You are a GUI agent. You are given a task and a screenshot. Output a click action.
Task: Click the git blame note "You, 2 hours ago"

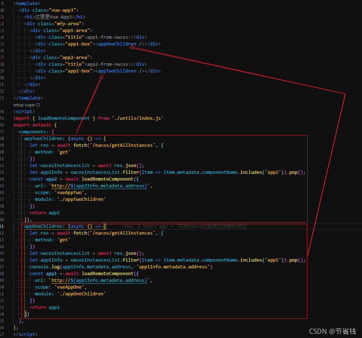point(145,226)
